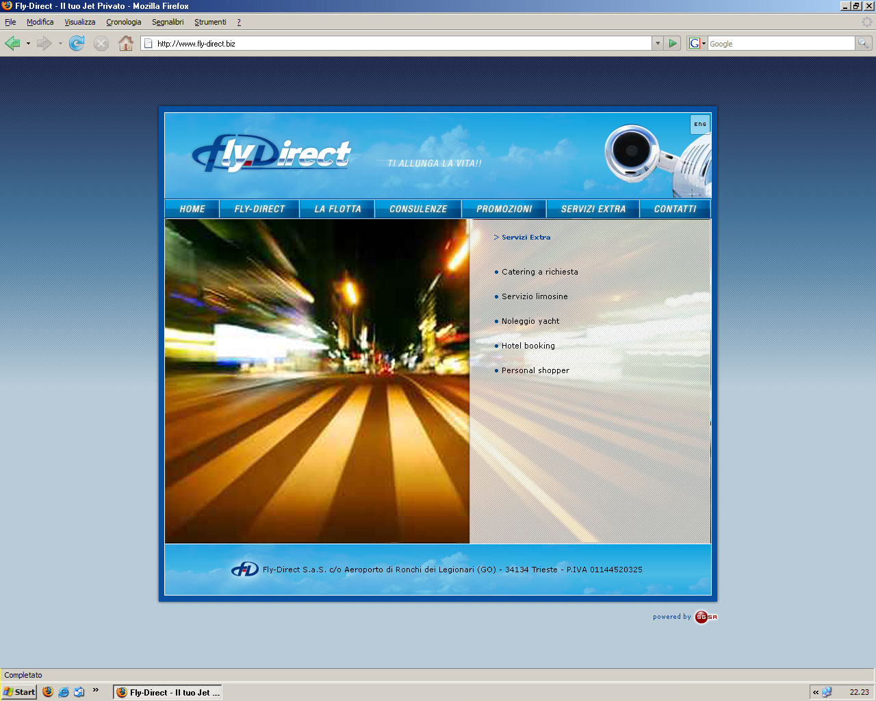Click the SGSR powered-by logo
The width and height of the screenshot is (876, 701).
pos(705,617)
